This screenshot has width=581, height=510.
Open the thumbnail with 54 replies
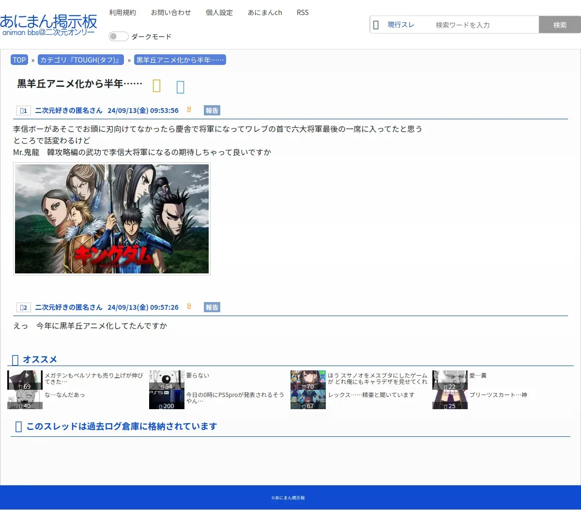click(x=167, y=380)
